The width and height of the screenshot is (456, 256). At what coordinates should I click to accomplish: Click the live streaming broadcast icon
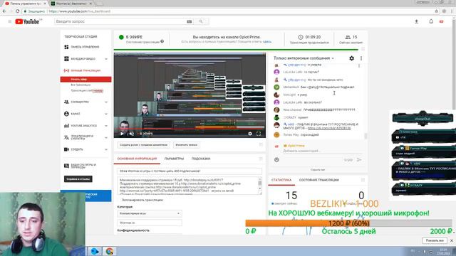click(66, 70)
